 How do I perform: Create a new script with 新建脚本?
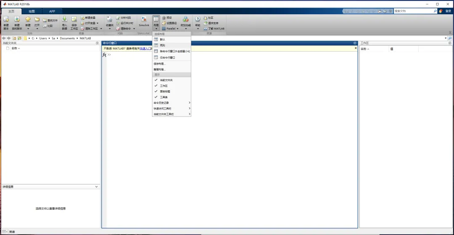(x=6, y=23)
